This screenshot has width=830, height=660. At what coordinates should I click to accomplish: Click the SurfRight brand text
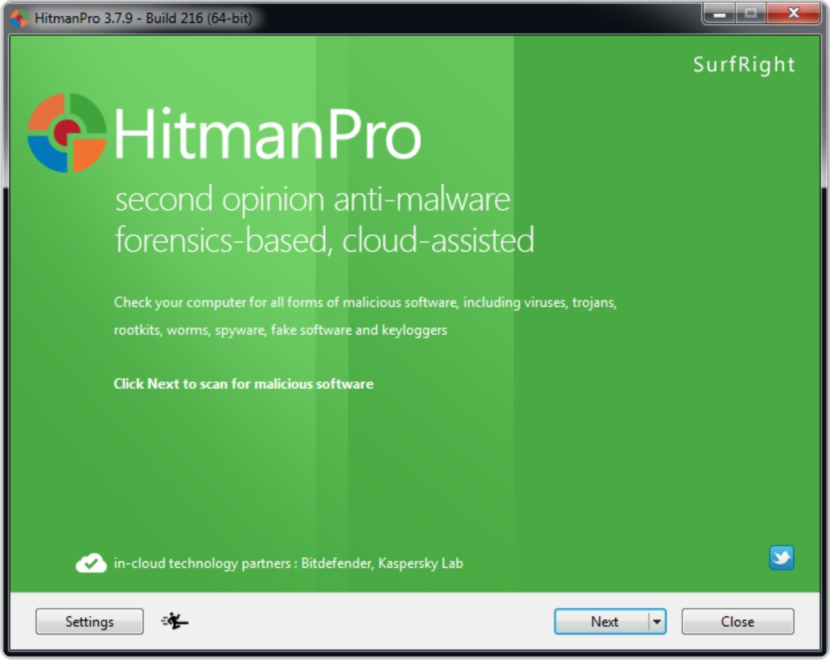click(x=744, y=65)
